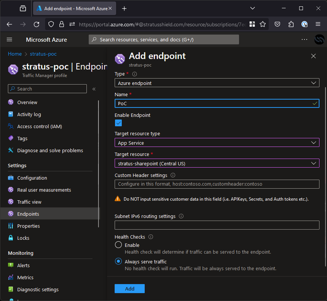Open the QR code grid icon in address bar
The height and width of the screenshot is (301, 327).
click(252, 24)
